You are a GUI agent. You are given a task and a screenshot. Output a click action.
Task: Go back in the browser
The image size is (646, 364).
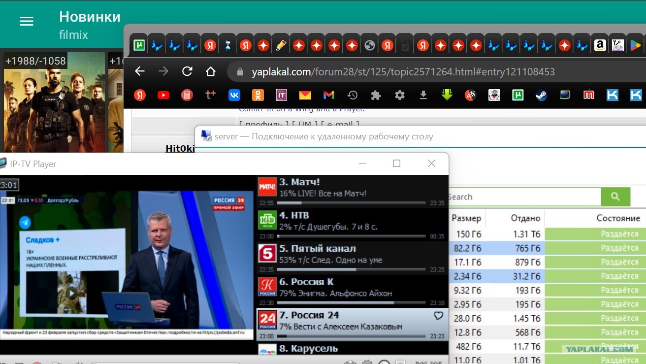(x=140, y=71)
